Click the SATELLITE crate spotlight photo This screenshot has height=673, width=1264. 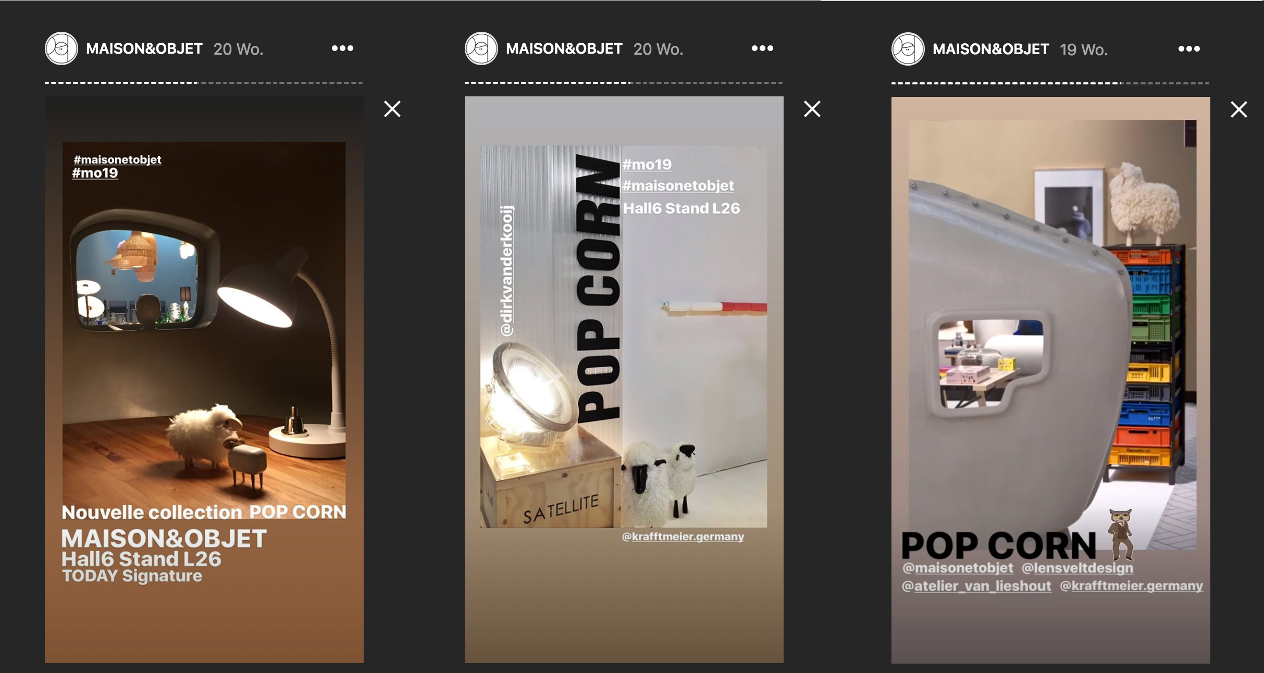pyautogui.click(x=624, y=336)
